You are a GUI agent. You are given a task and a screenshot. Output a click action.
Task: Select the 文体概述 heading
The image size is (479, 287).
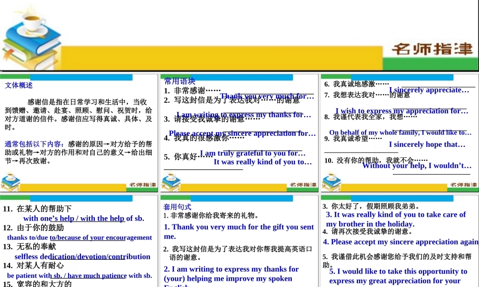point(18,85)
